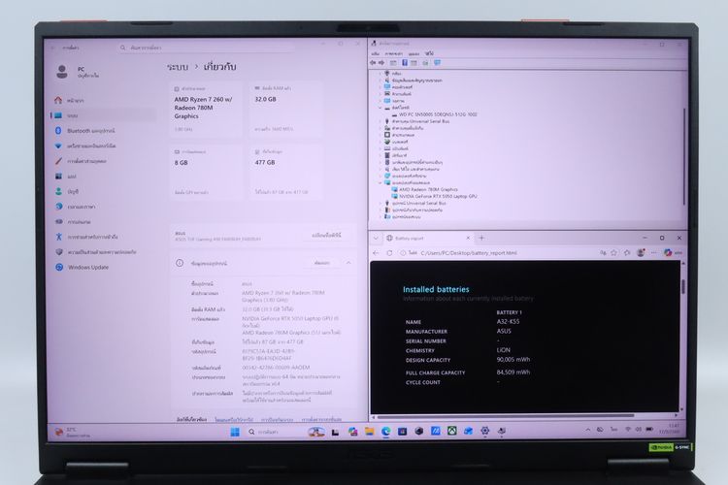This screenshot has width=728, height=485.
Task: Open Xbox app from taskbar
Action: [x=451, y=431]
